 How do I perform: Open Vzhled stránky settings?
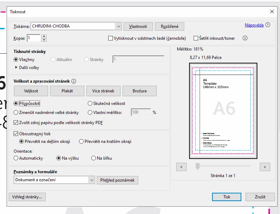(27, 197)
